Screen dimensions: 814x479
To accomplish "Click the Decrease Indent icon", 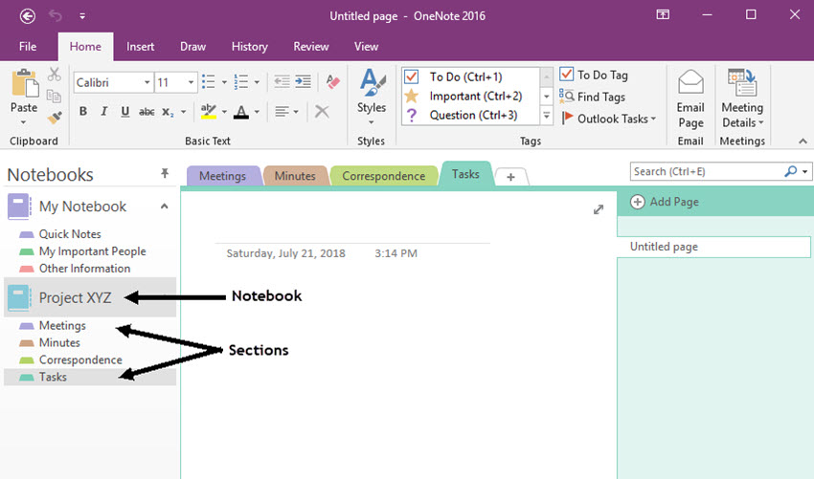I will pyautogui.click(x=282, y=81).
